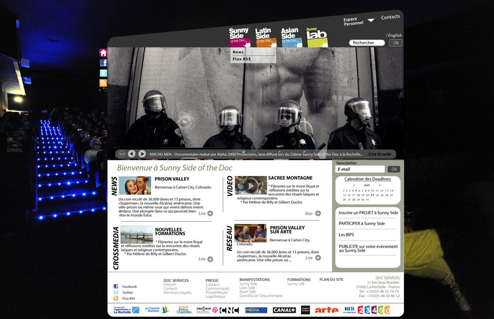The image size is (494, 319).
Task: Click Lire plus icon under Prison Valley news
Action: point(210,214)
